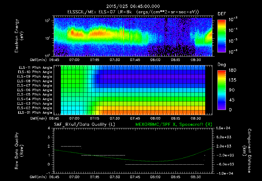Click the 'SAF_BXuT/Data Quality (L)' heading

(x=84, y=125)
